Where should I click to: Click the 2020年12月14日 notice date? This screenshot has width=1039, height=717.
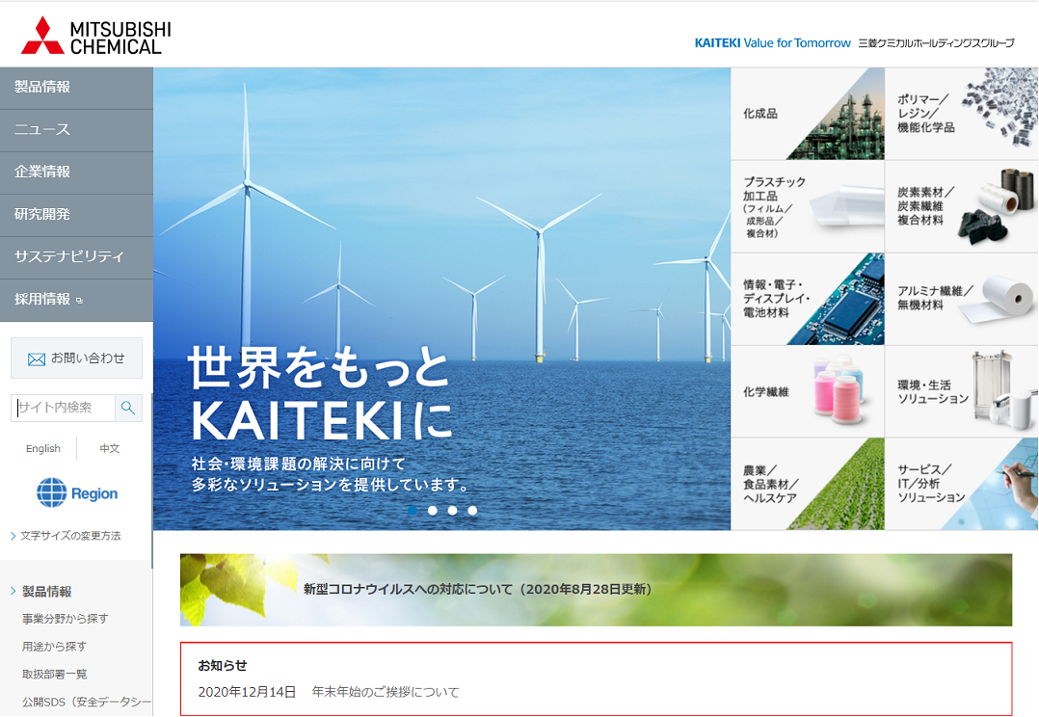tap(247, 692)
